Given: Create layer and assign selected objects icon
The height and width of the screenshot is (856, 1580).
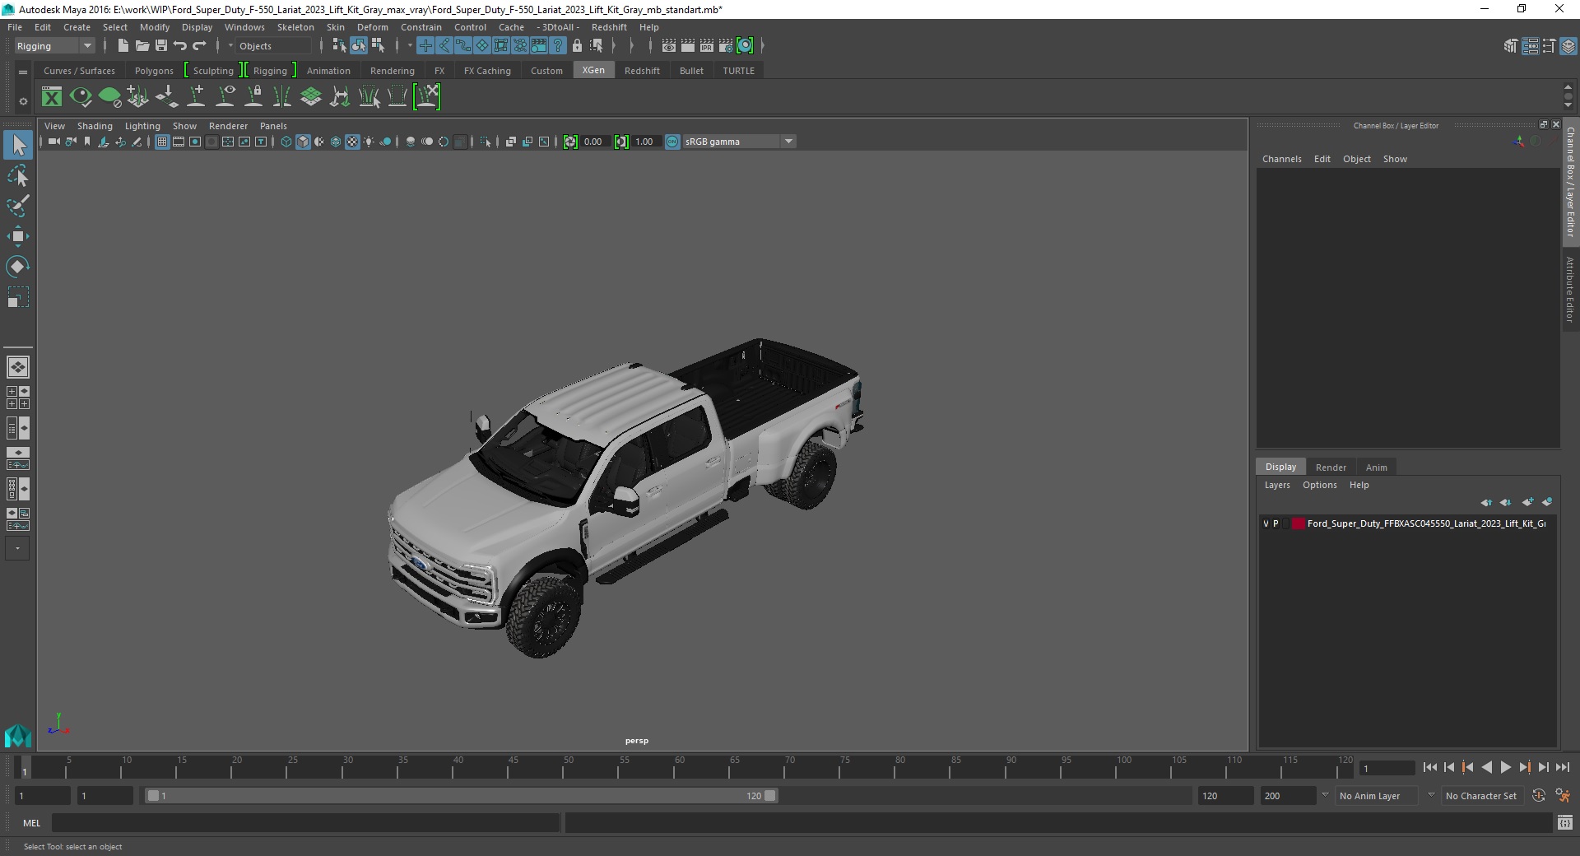Looking at the screenshot, I should coord(1547,502).
